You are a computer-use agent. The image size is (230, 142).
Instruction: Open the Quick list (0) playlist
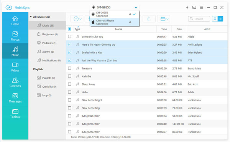click(47, 87)
